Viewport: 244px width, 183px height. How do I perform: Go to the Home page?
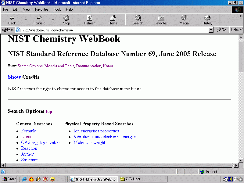pyautogui.click(x=113, y=20)
